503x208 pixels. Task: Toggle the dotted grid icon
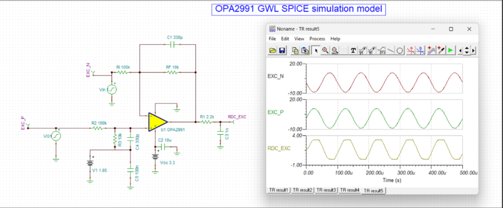[344, 51]
